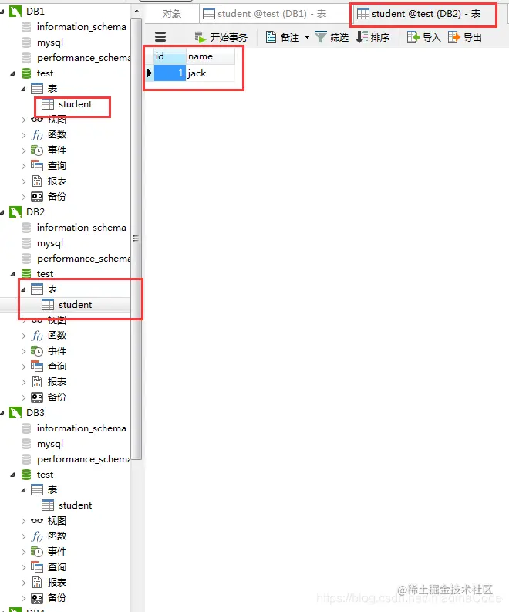Click the 报表 report icon under DB3
Image resolution: width=509 pixels, height=612 pixels.
tap(37, 583)
